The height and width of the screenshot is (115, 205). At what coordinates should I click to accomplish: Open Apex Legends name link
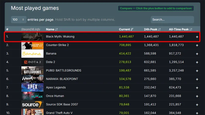56,87
